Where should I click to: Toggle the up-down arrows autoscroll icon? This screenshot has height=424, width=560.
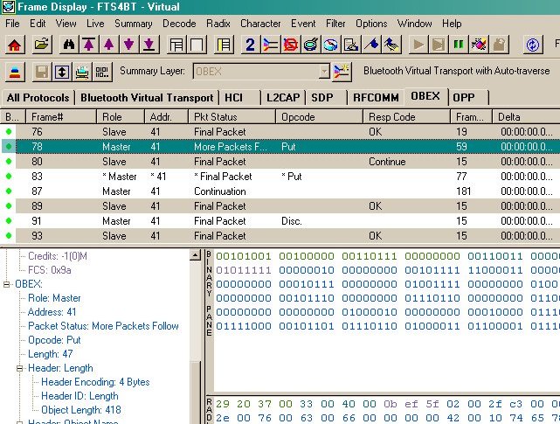pyautogui.click(x=62, y=72)
